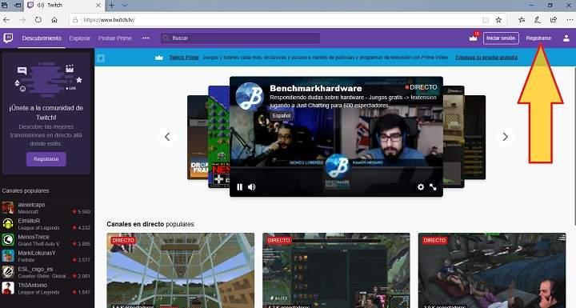Go forward with the browser forward arrow
Image resolution: width=576 pixels, height=308 pixels.
coord(22,20)
